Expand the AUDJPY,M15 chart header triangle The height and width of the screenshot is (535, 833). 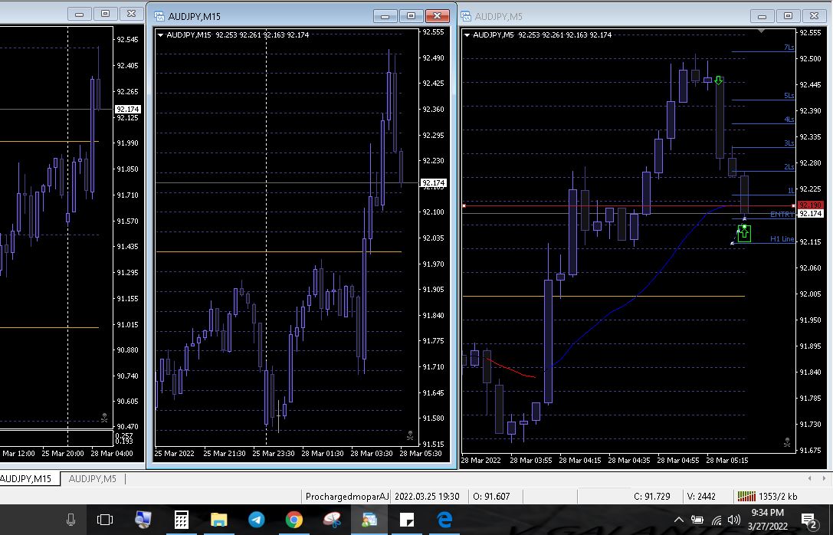(x=160, y=35)
